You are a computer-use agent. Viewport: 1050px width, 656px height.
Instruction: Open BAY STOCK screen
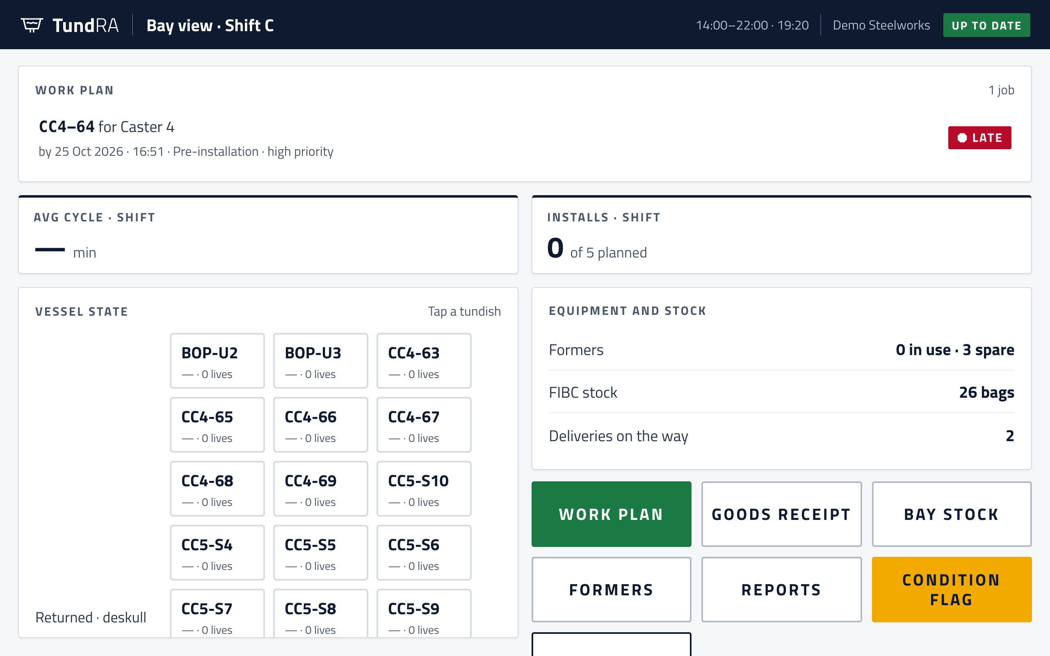952,514
